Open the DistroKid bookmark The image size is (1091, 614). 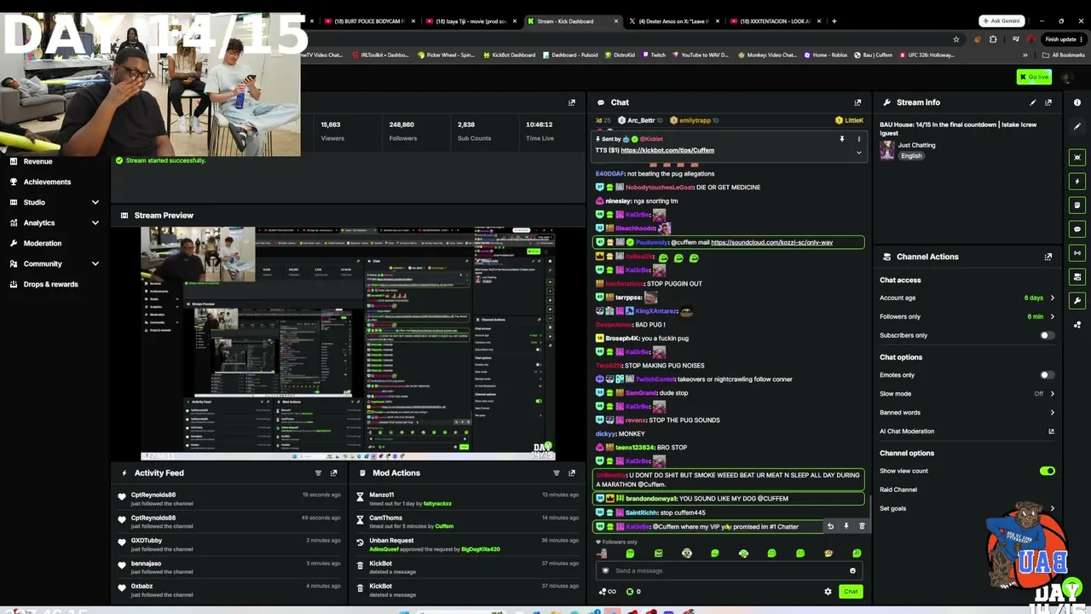tap(620, 55)
